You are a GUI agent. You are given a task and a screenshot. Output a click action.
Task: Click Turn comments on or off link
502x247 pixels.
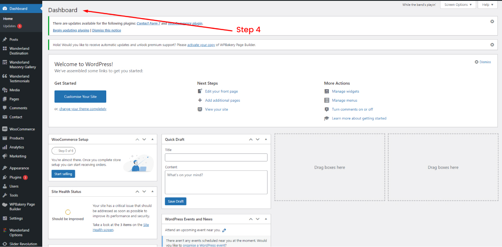[353, 109]
